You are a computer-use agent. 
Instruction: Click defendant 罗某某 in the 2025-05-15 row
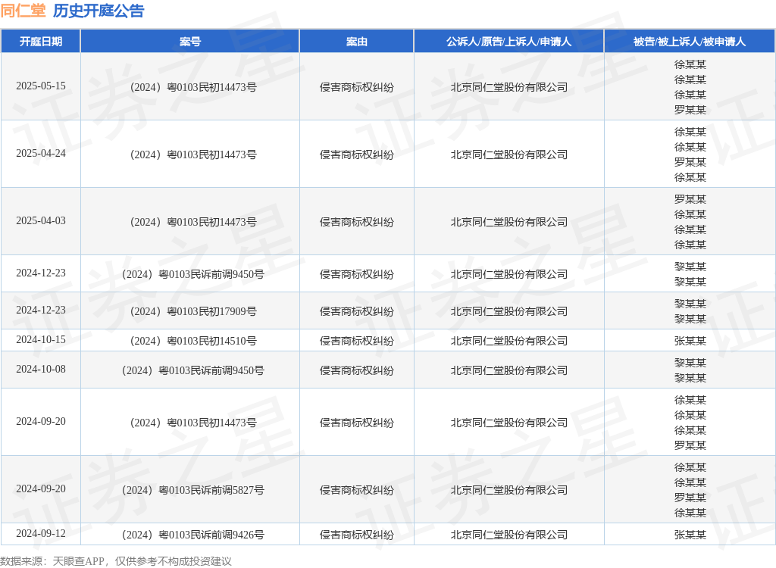(690, 110)
